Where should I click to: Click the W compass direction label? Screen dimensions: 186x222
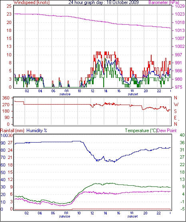pos(176,105)
